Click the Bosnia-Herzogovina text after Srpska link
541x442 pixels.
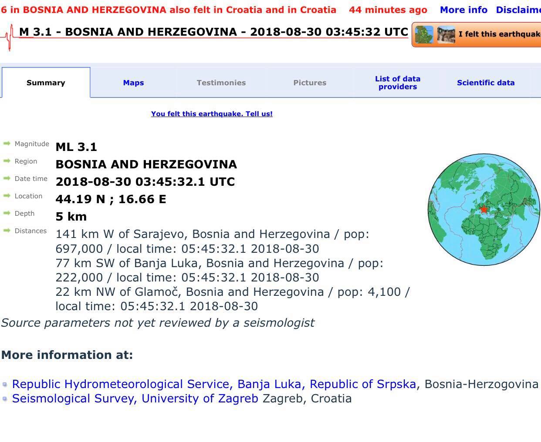pyautogui.click(x=482, y=384)
